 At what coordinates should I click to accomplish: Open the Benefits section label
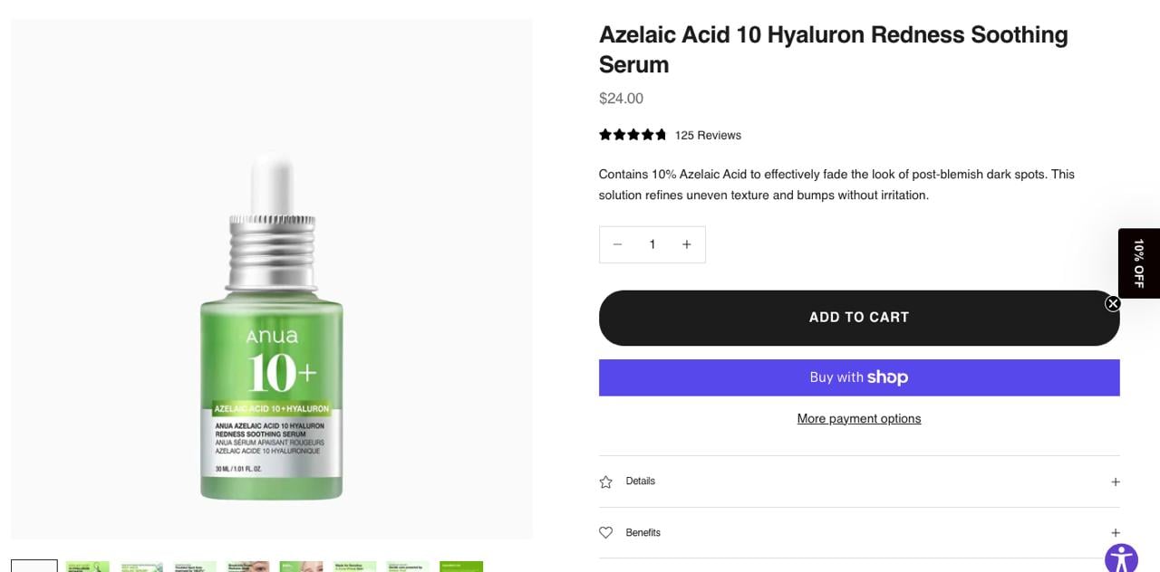643,533
